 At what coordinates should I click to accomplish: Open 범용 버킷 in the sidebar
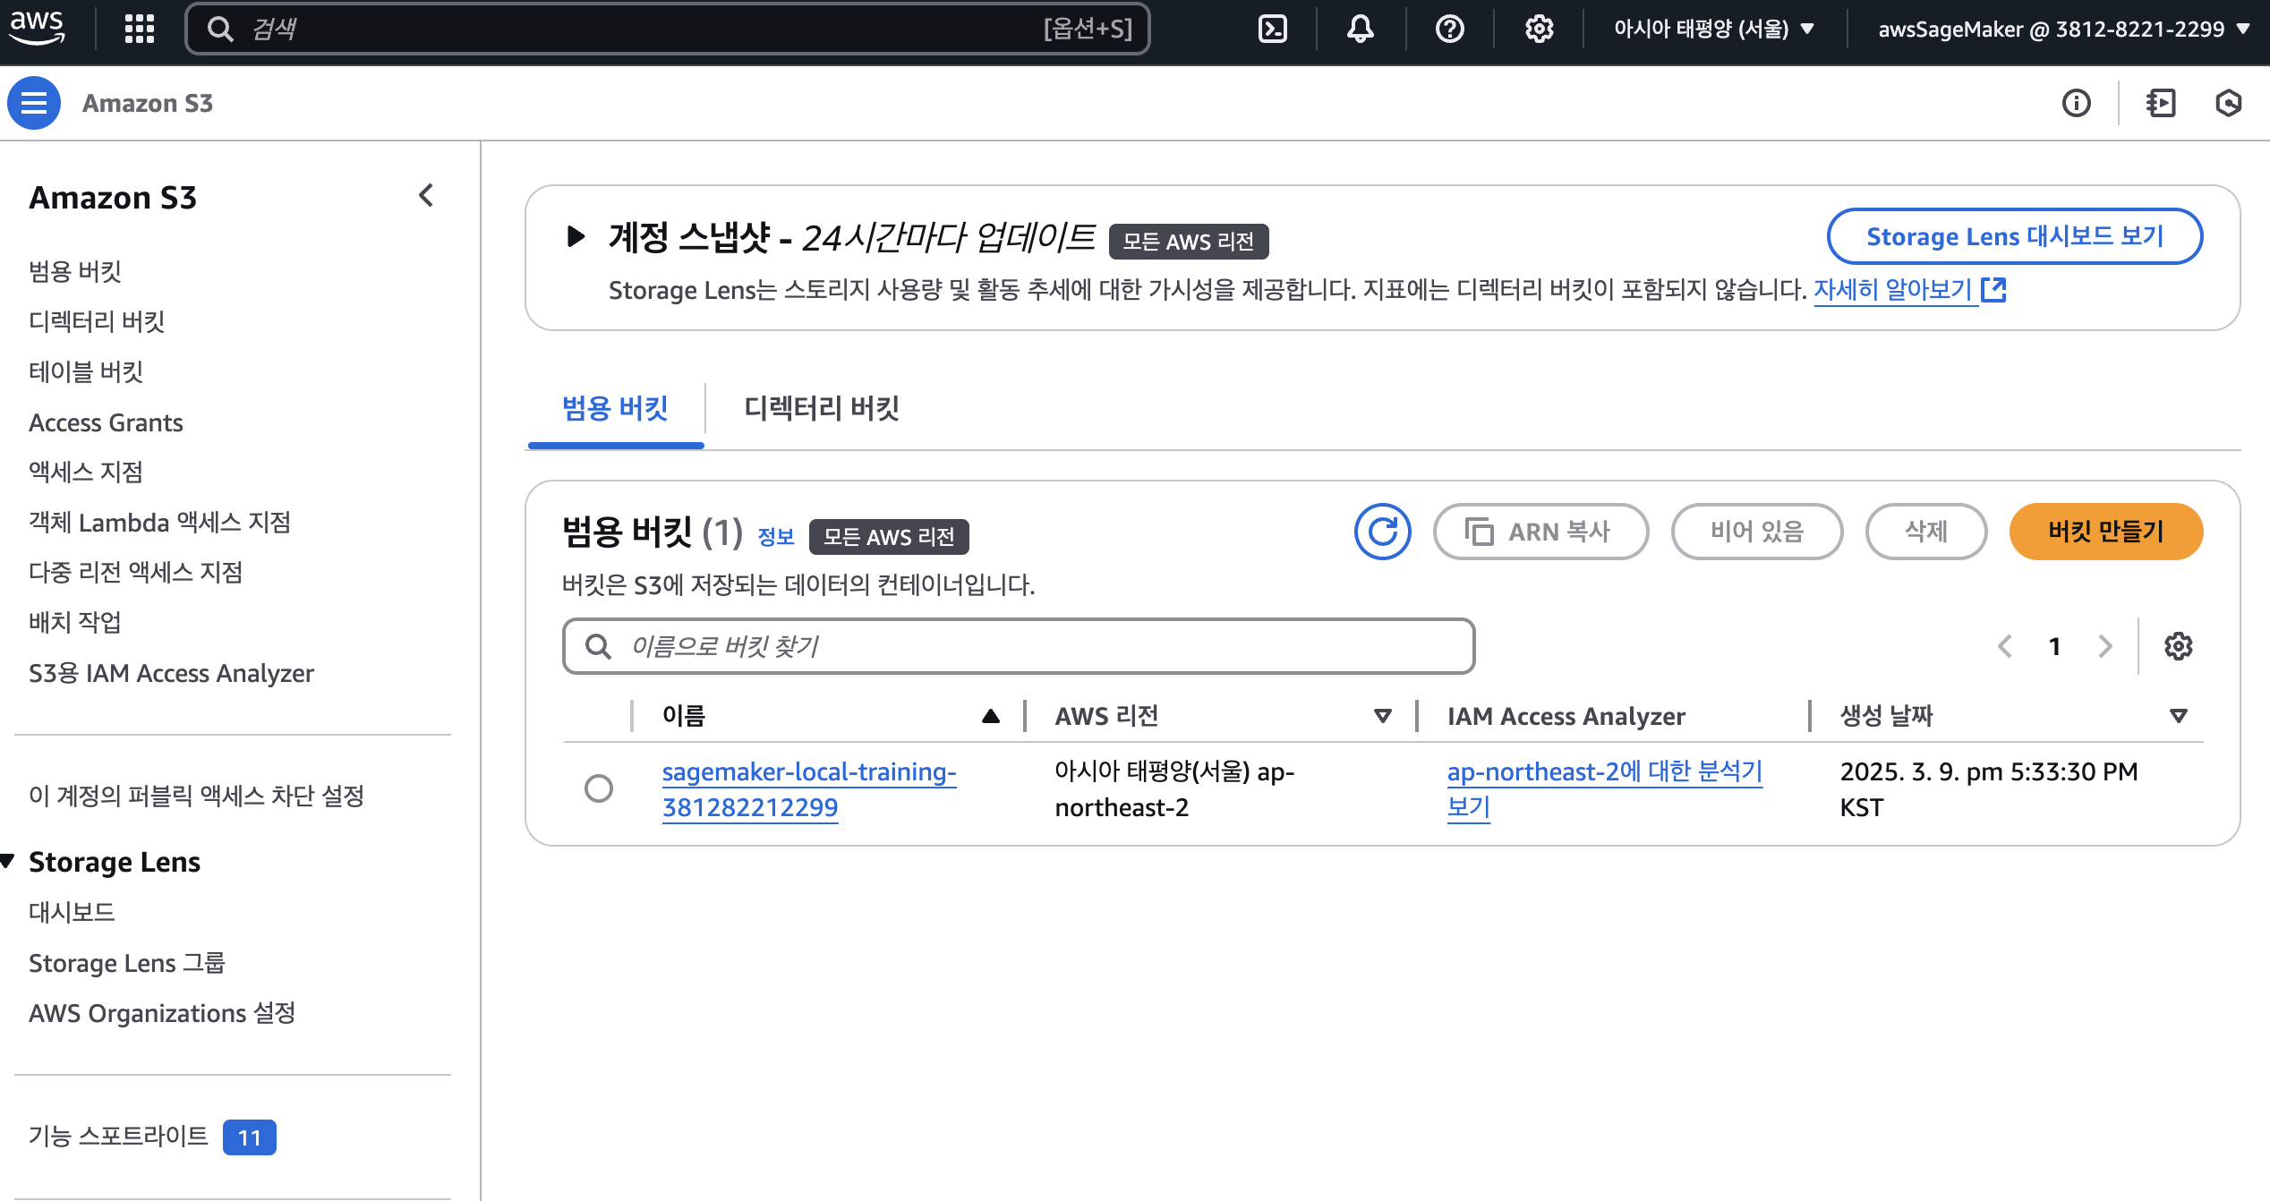click(75, 271)
